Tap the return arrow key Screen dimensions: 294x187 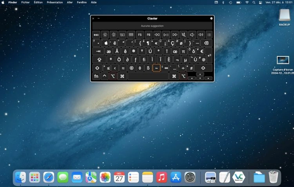(209, 55)
